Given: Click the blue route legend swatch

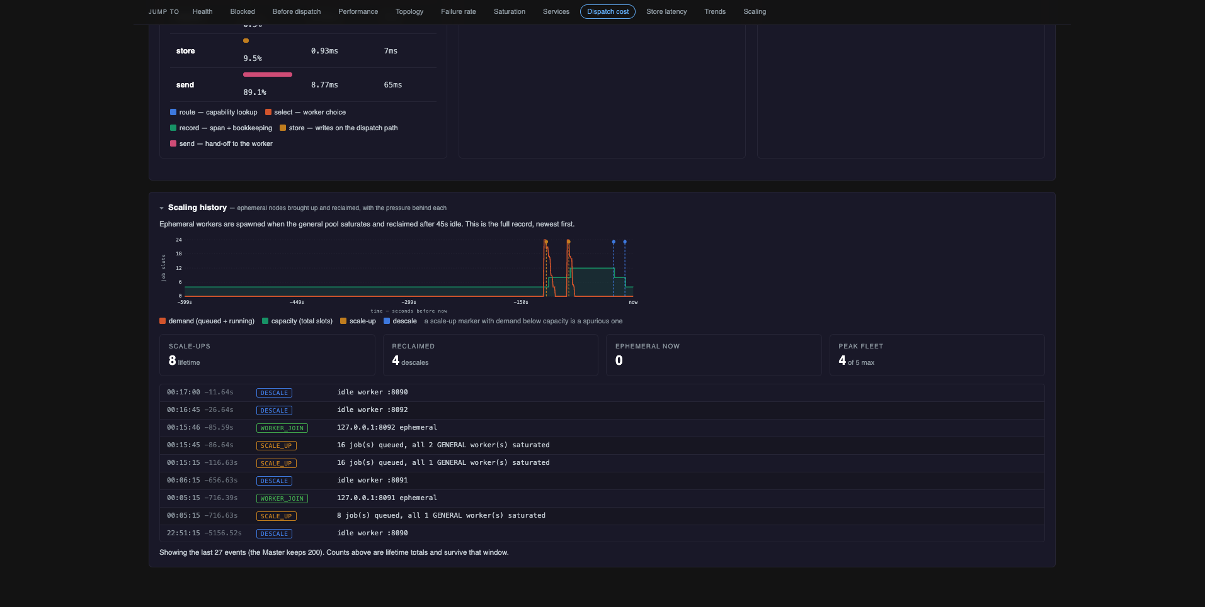Looking at the screenshot, I should pyautogui.click(x=173, y=112).
